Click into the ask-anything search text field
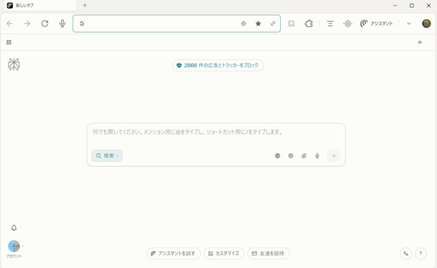Screen dimensions: 437x268 point(216,132)
